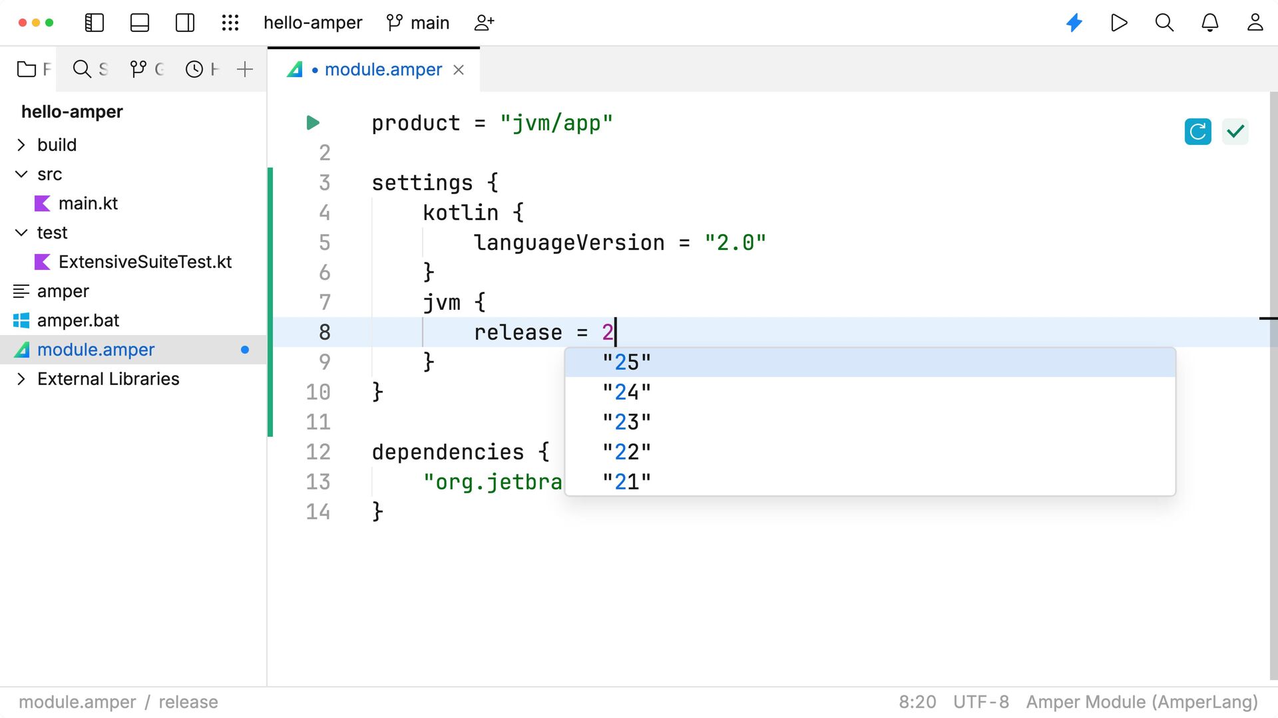Toggle the right sidebar panel icon
Viewport: 1278px width, 718px height.
(185, 23)
